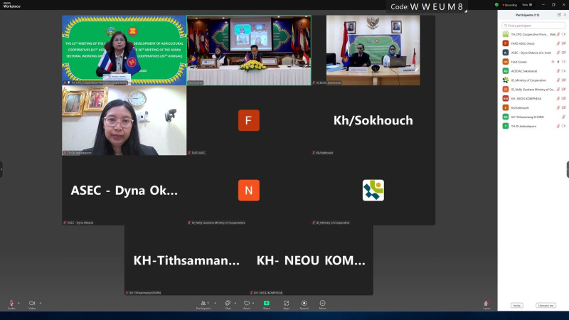Select the Kh/Sokhouch participant tile
The image size is (569, 320).
(x=373, y=120)
